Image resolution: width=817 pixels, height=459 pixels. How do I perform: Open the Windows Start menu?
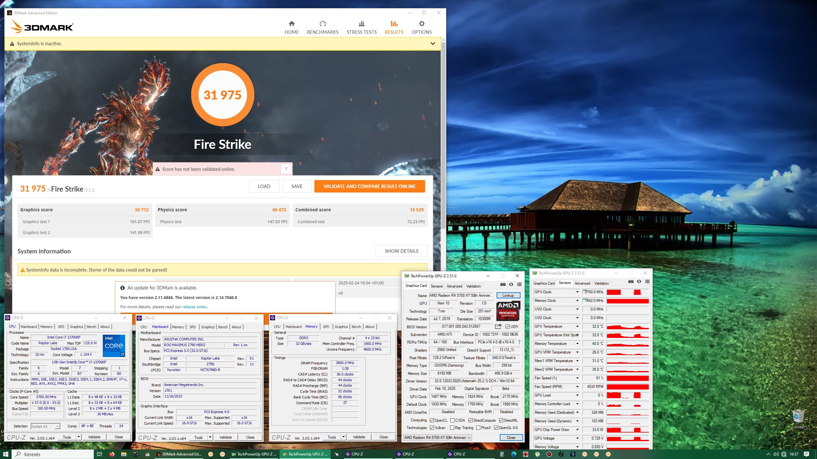6,454
